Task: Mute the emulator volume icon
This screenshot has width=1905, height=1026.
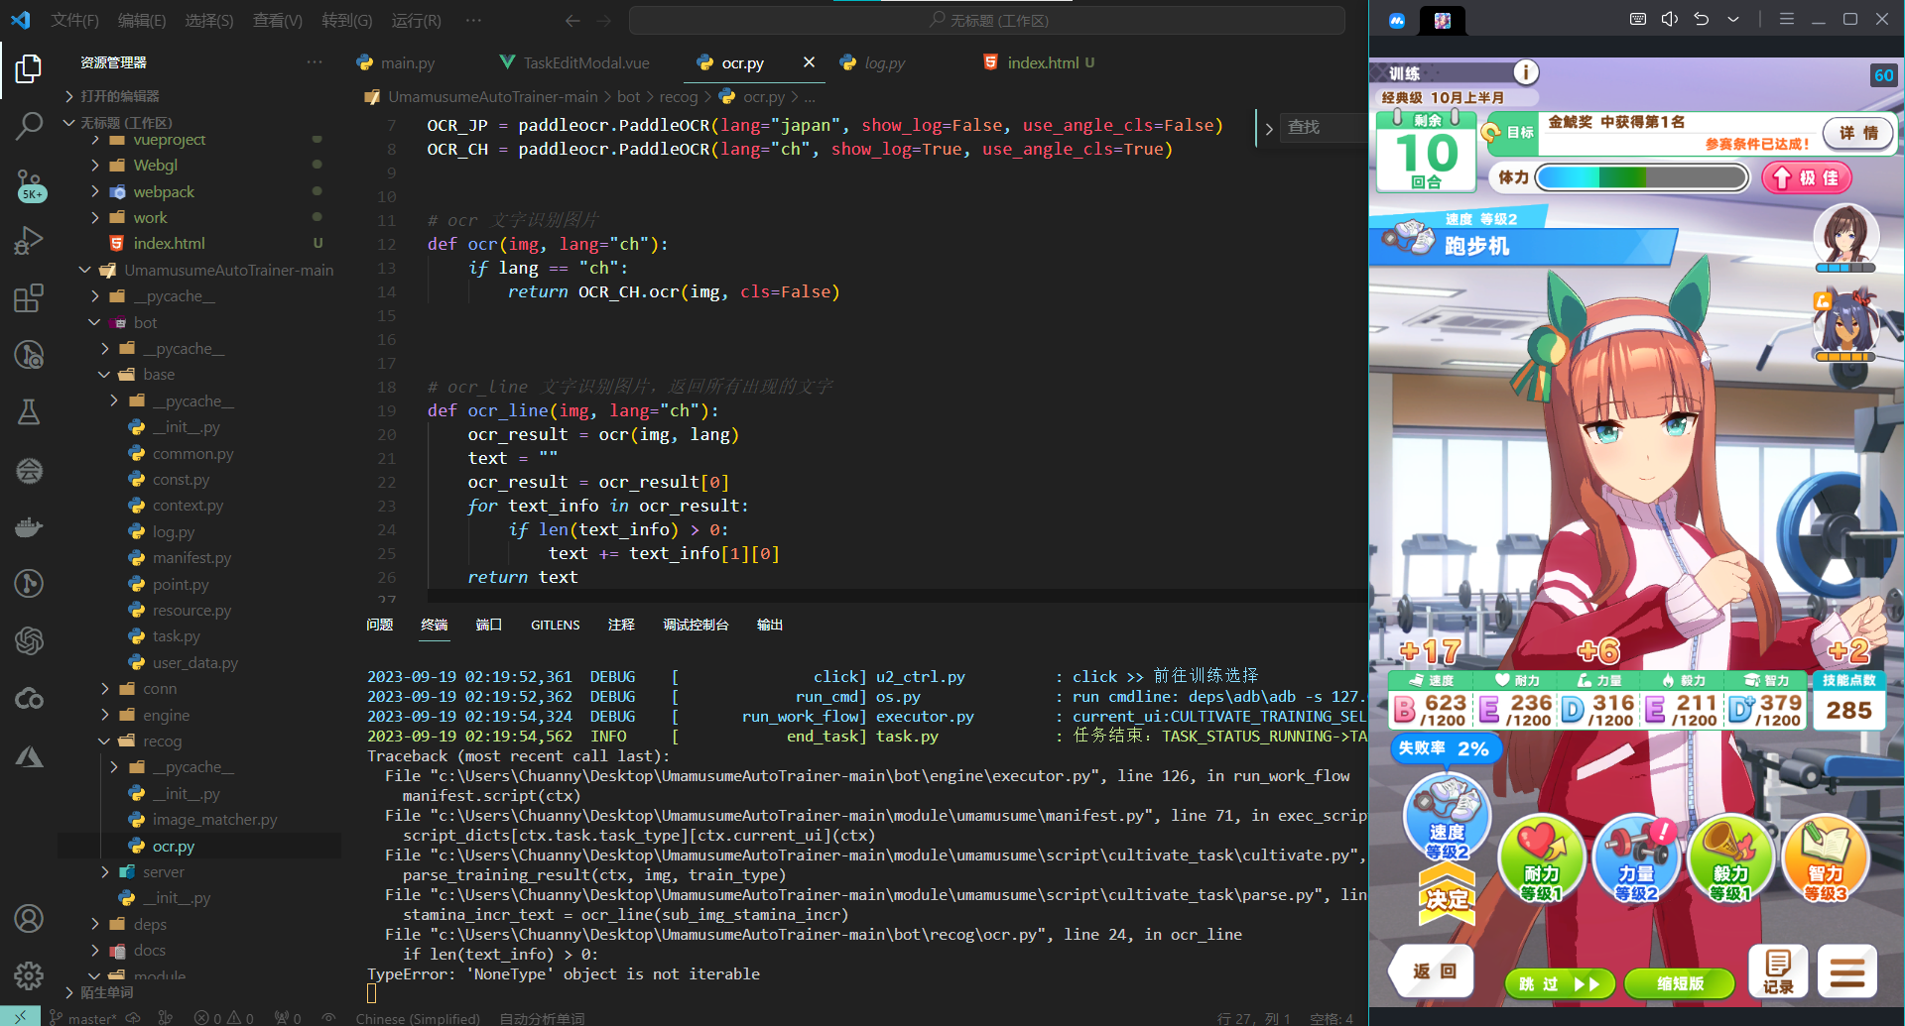Action: [1669, 19]
